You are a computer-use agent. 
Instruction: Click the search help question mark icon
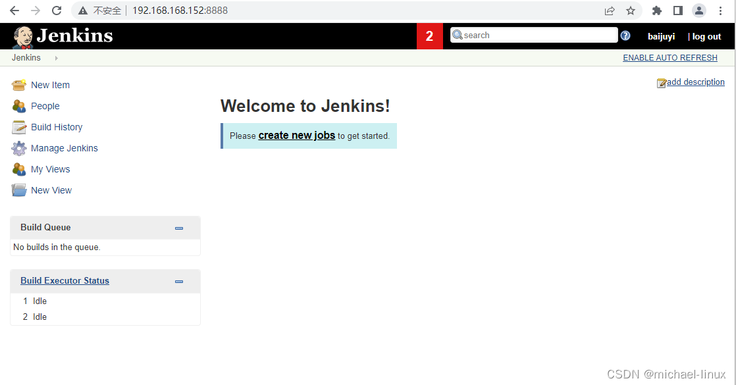(x=625, y=36)
